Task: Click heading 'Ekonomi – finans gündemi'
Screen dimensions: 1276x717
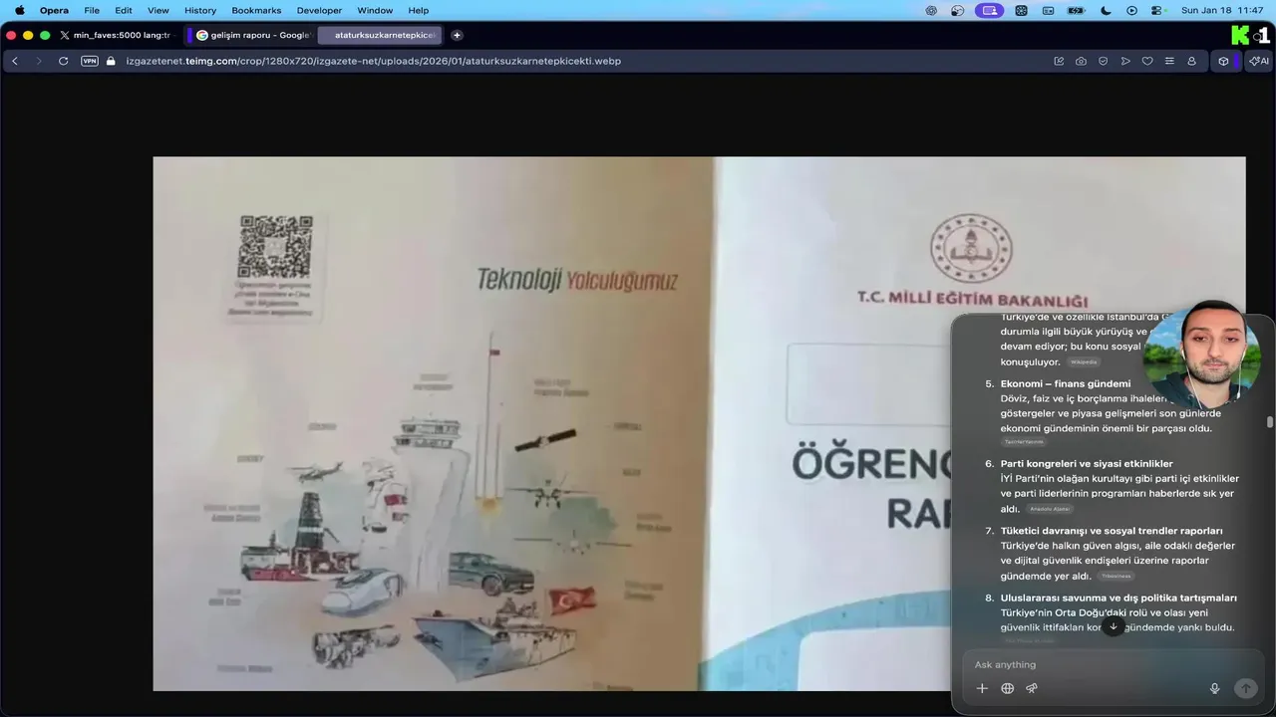Action: pyautogui.click(x=1066, y=383)
